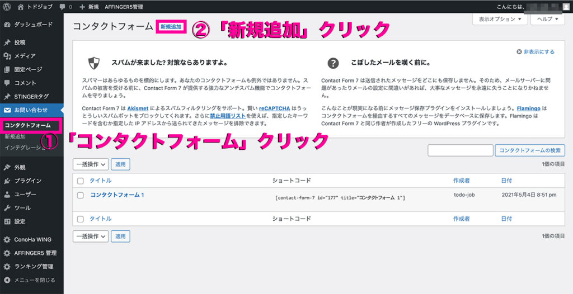
Task: Open 禁止用語リスト link
Action: click(x=228, y=116)
